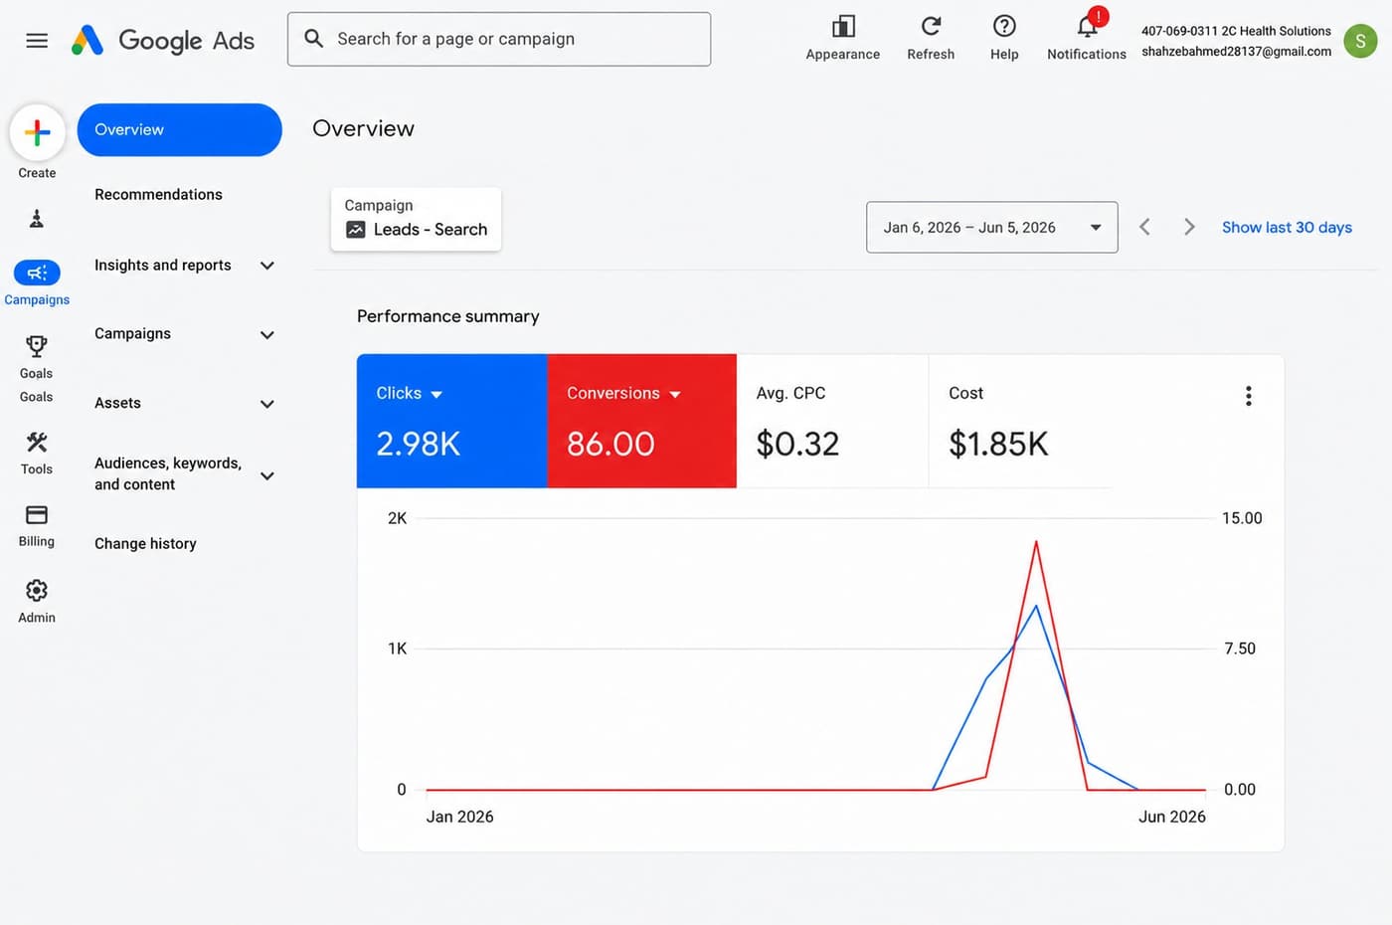The height and width of the screenshot is (925, 1392).
Task: Open the Conversions metric dropdown
Action: (675, 395)
